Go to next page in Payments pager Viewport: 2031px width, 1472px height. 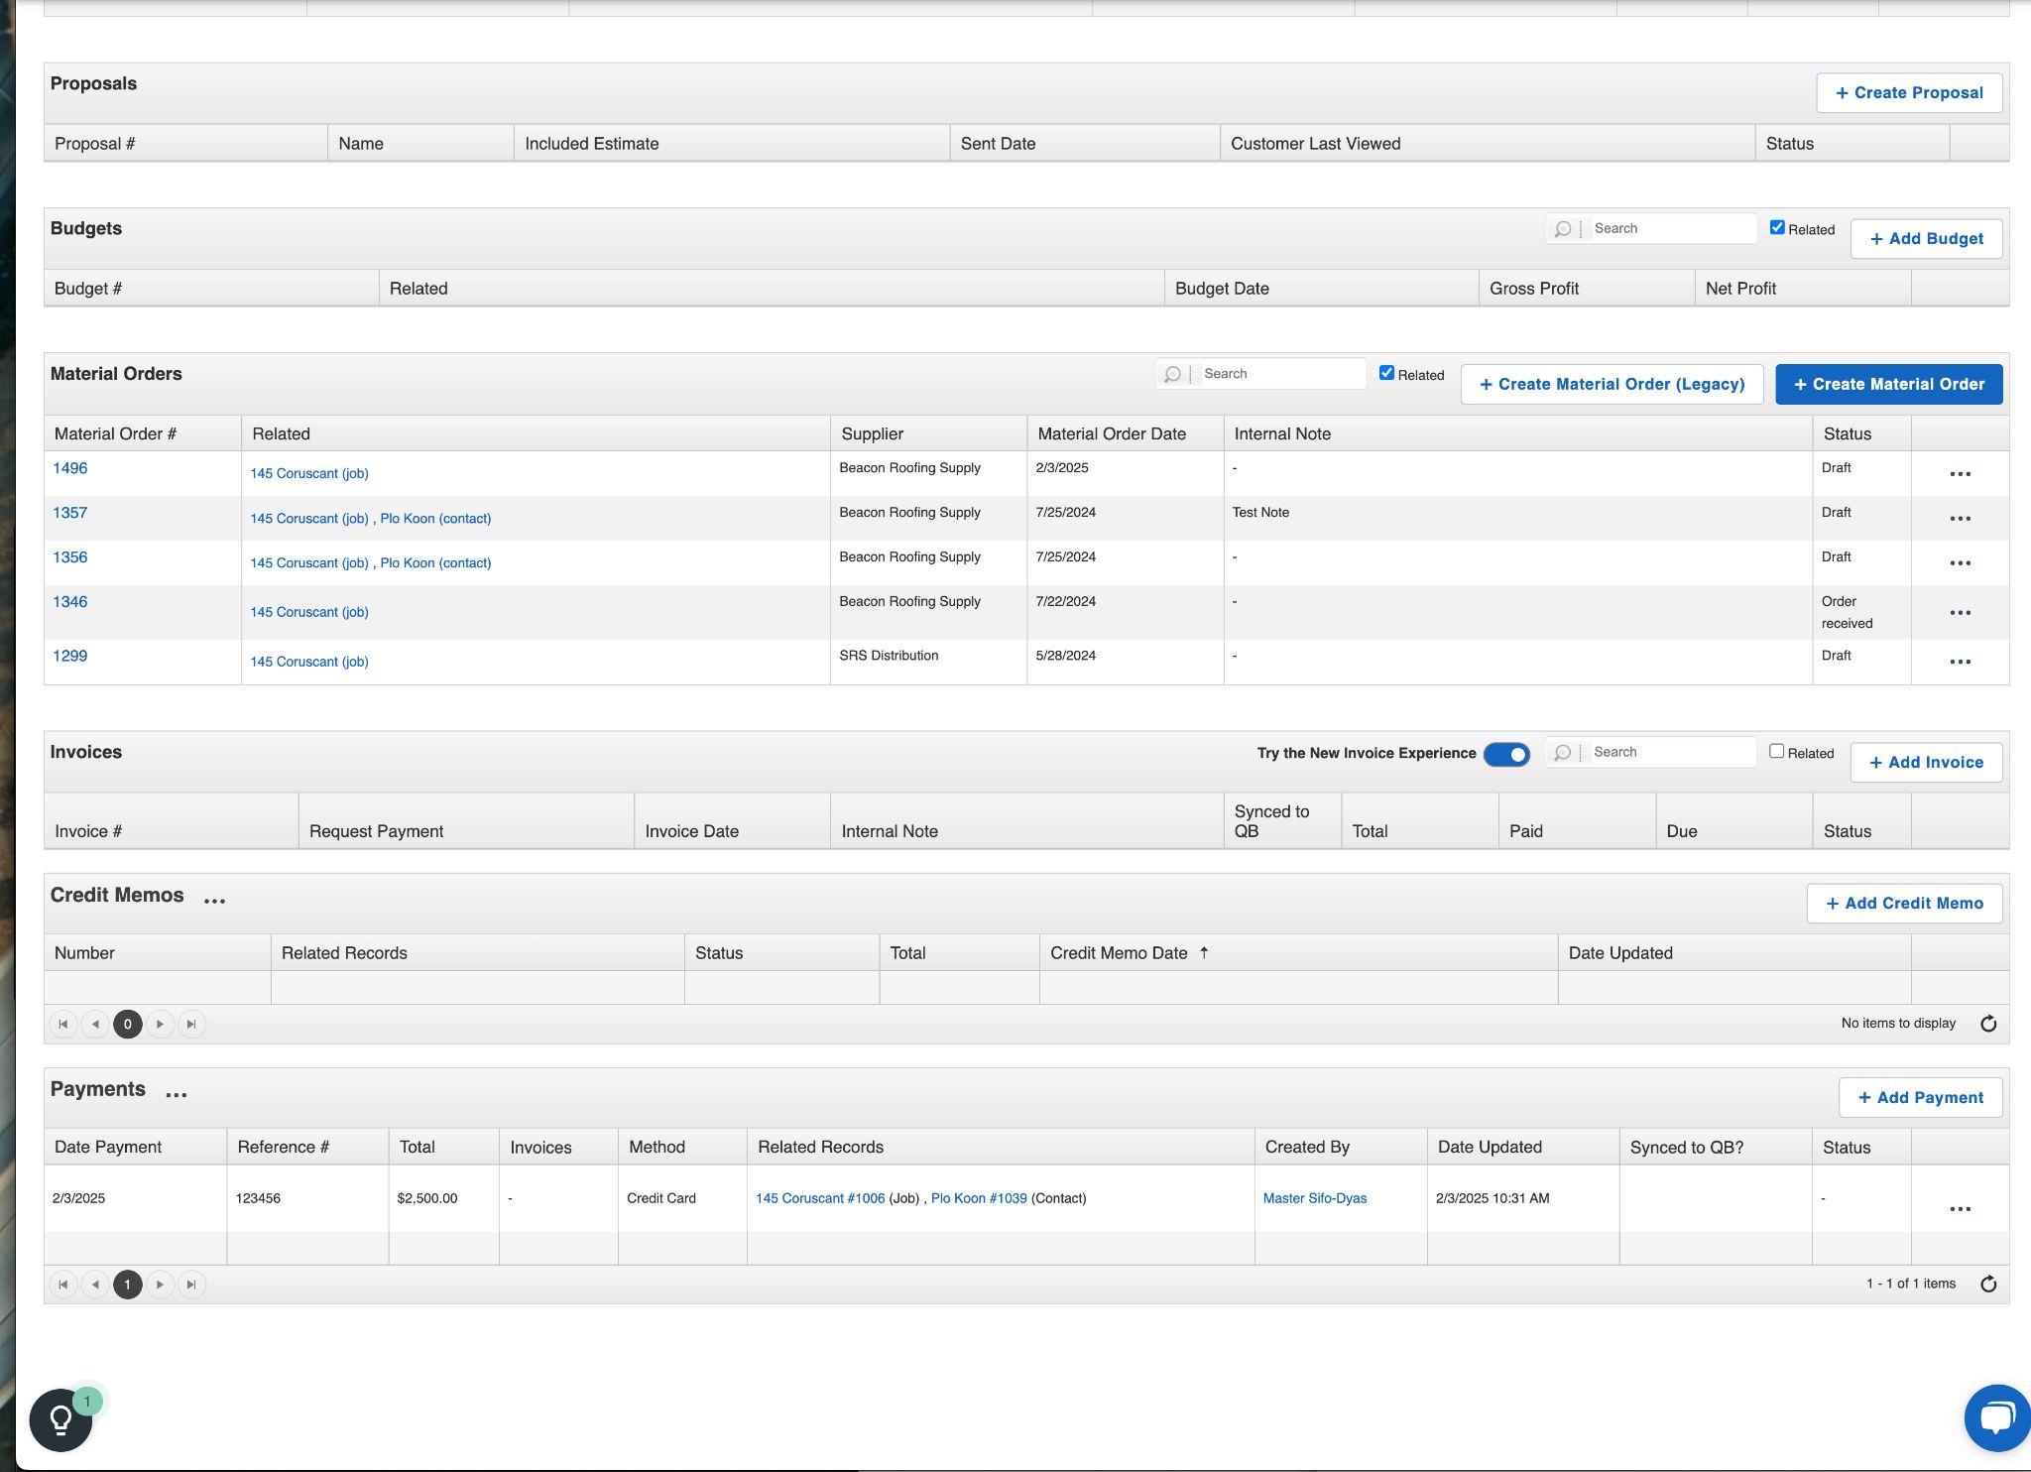[160, 1285]
